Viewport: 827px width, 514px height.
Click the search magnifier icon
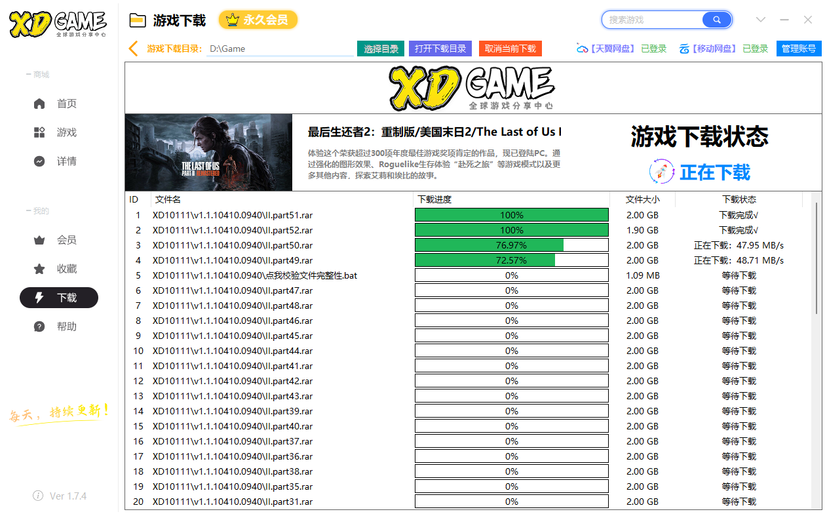coord(717,20)
